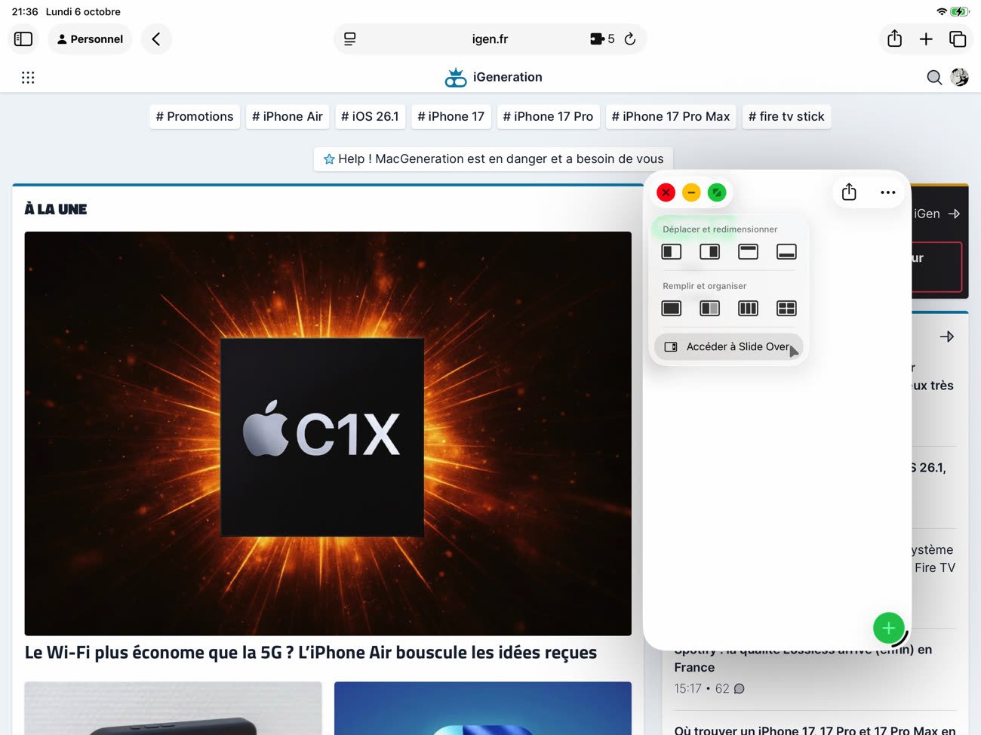The height and width of the screenshot is (735, 981).
Task: Open the page reader menu icon
Action: point(349,39)
